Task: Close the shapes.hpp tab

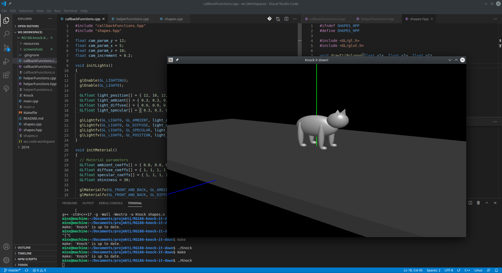Action: 432,19
